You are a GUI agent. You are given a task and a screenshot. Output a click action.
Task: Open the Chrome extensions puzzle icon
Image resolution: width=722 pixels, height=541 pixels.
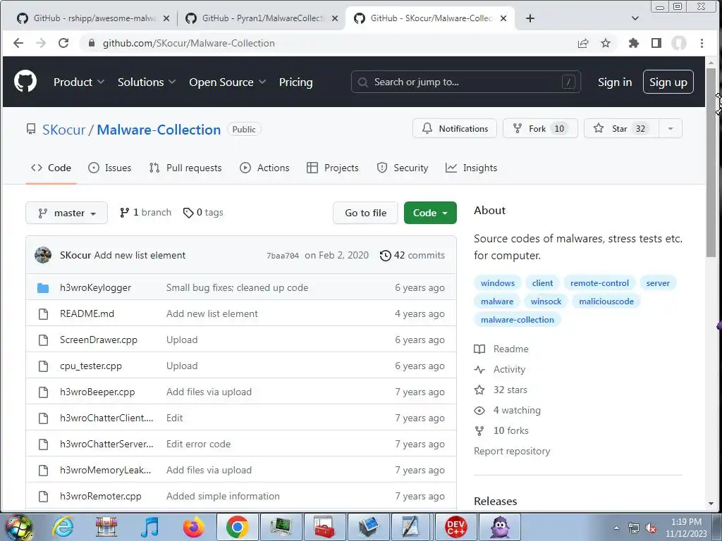634,43
